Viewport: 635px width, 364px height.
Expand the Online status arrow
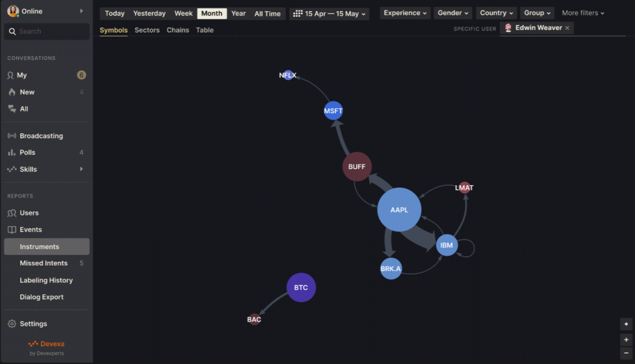point(81,11)
